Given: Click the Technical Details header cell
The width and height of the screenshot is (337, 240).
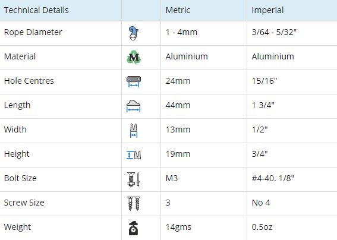Looking at the screenshot, I should point(36,10).
